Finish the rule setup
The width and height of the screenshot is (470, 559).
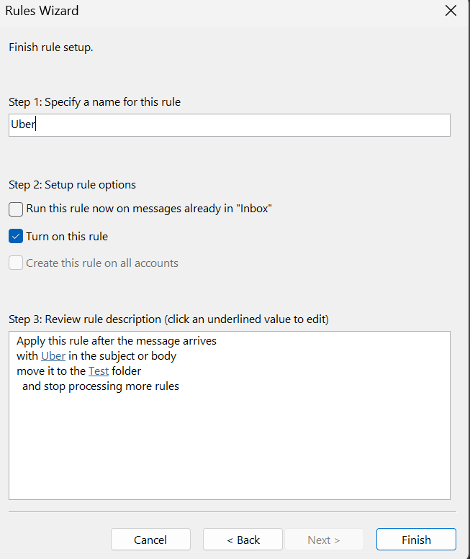416,540
